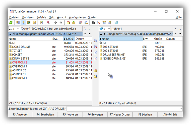Click the move icon in middle bar
Screen dimensions: 191x125
coord(95,58)
